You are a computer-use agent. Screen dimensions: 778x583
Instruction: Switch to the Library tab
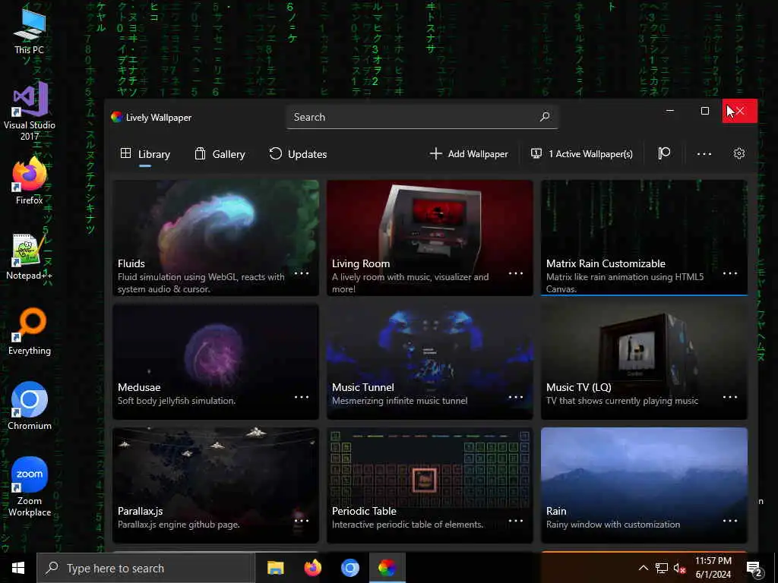(145, 154)
